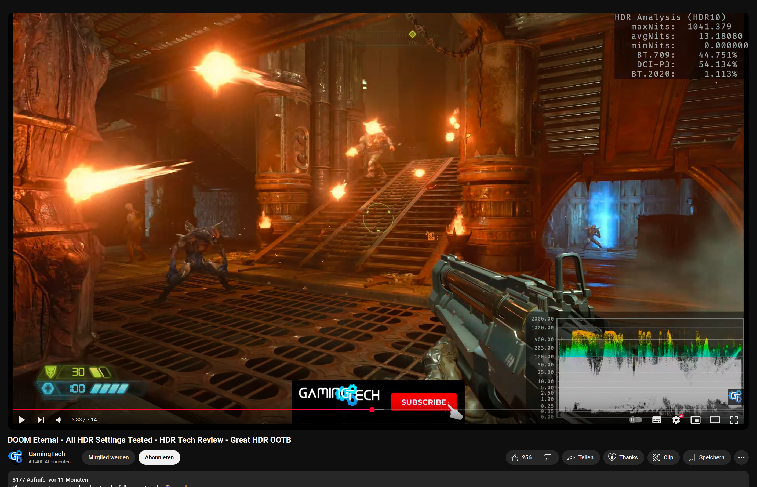Open the GamingTech channel avatar
The width and height of the screenshot is (757, 487).
[16, 457]
